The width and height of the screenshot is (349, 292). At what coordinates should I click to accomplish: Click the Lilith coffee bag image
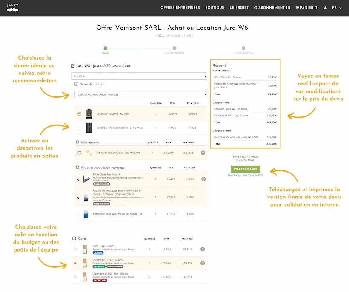[85, 249]
